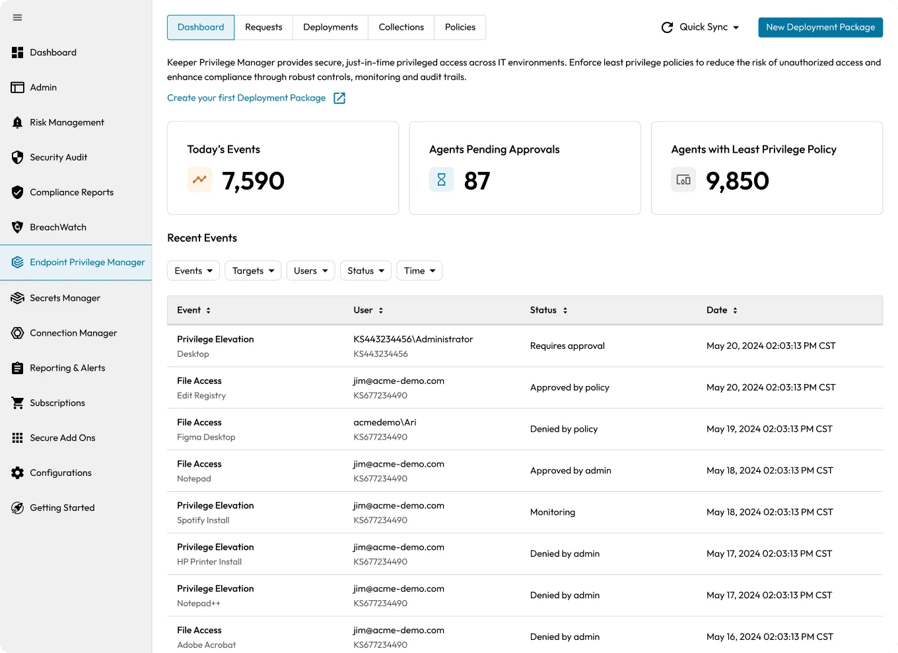
Task: Open the Events filter dropdown
Action: click(193, 271)
